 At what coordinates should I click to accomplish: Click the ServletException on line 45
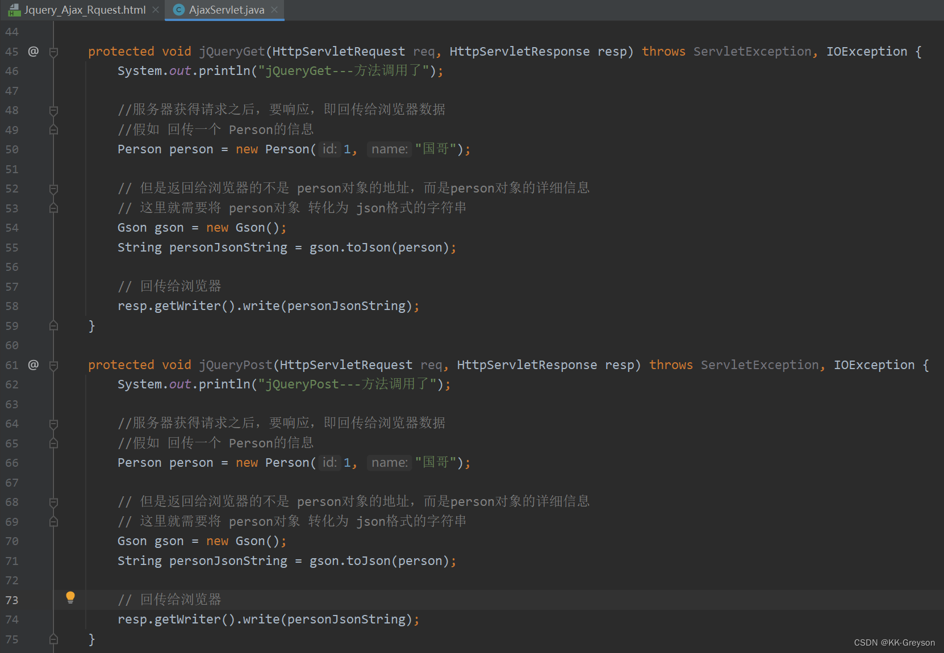752,52
